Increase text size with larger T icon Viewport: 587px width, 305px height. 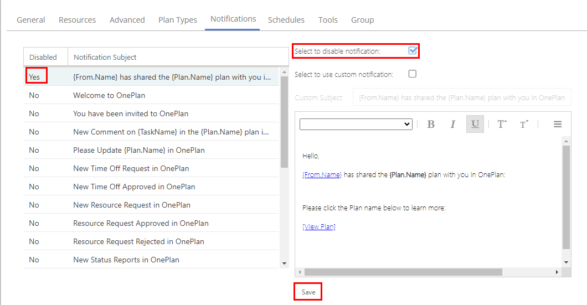tap(502, 124)
